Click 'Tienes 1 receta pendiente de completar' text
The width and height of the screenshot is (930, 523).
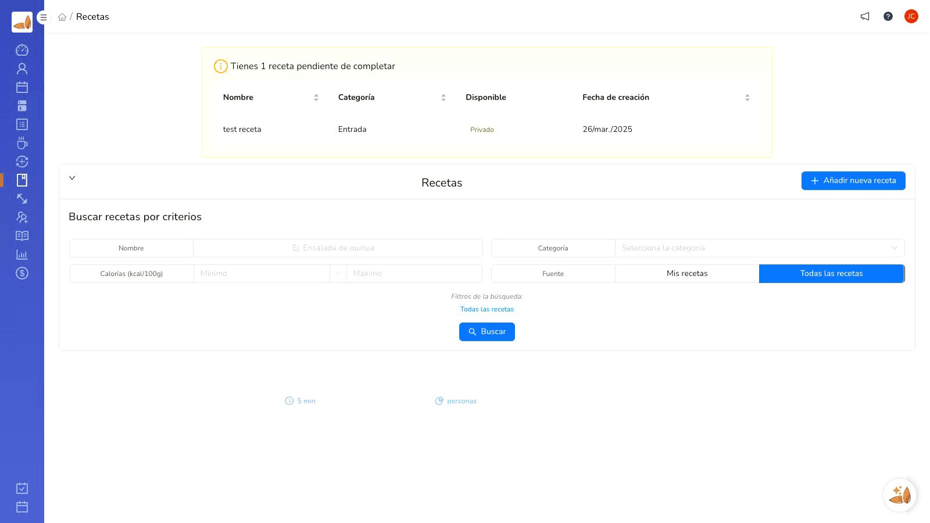(x=313, y=66)
